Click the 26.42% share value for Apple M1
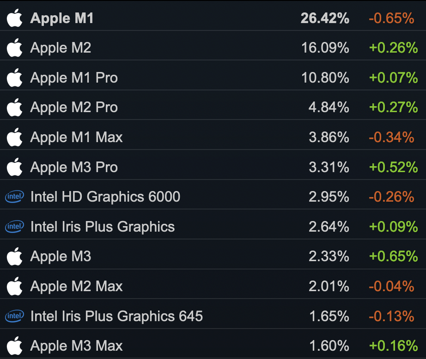Viewport: 426px width, 359px height. tap(325, 18)
